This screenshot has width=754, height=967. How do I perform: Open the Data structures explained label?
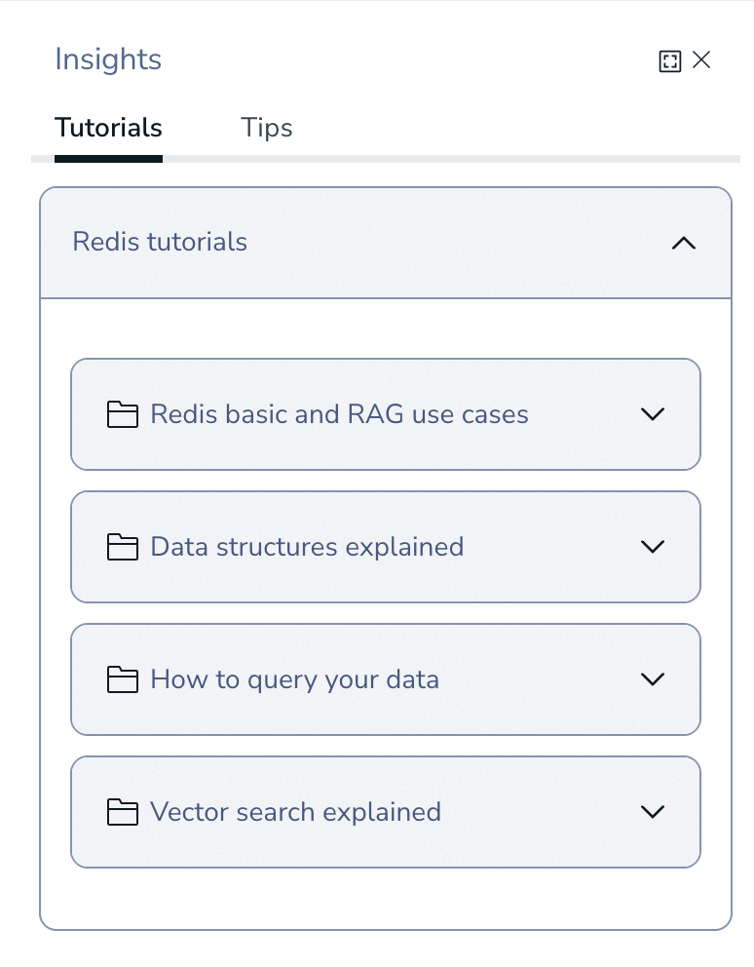[x=307, y=547]
